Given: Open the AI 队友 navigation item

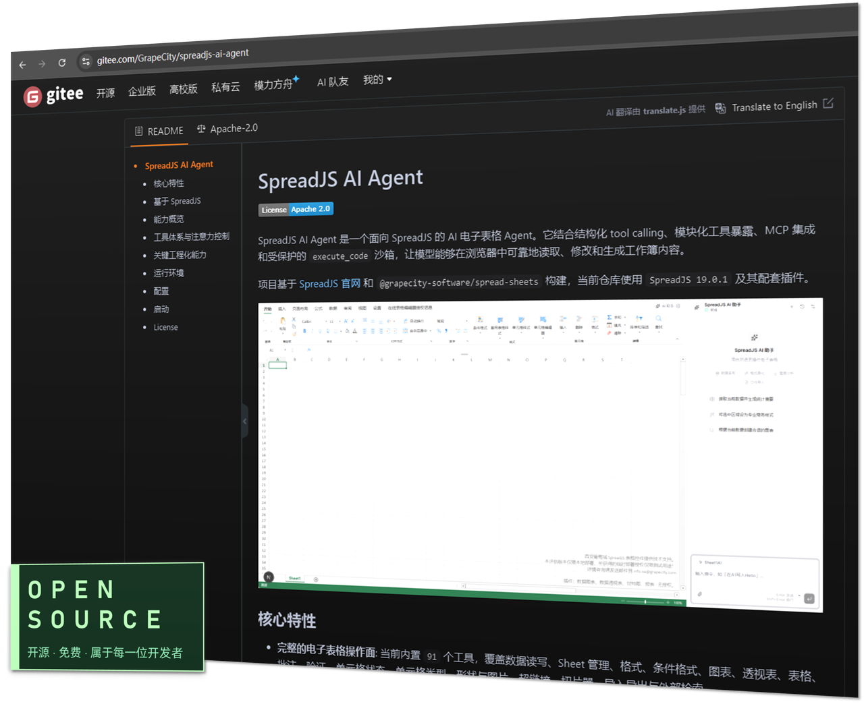Looking at the screenshot, I should tap(333, 82).
